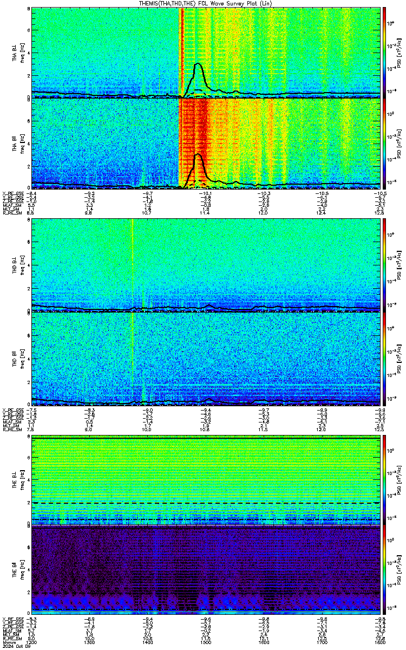The height and width of the screenshot is (650, 406).
Task: Click the THE B-perpendicular spectrogram panel
Action: (207, 480)
